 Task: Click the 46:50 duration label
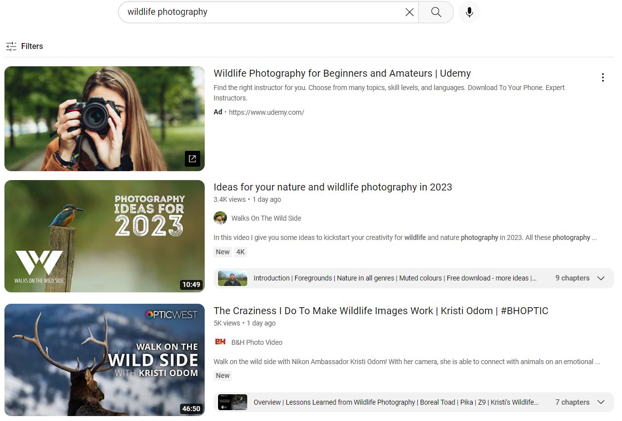(x=191, y=409)
